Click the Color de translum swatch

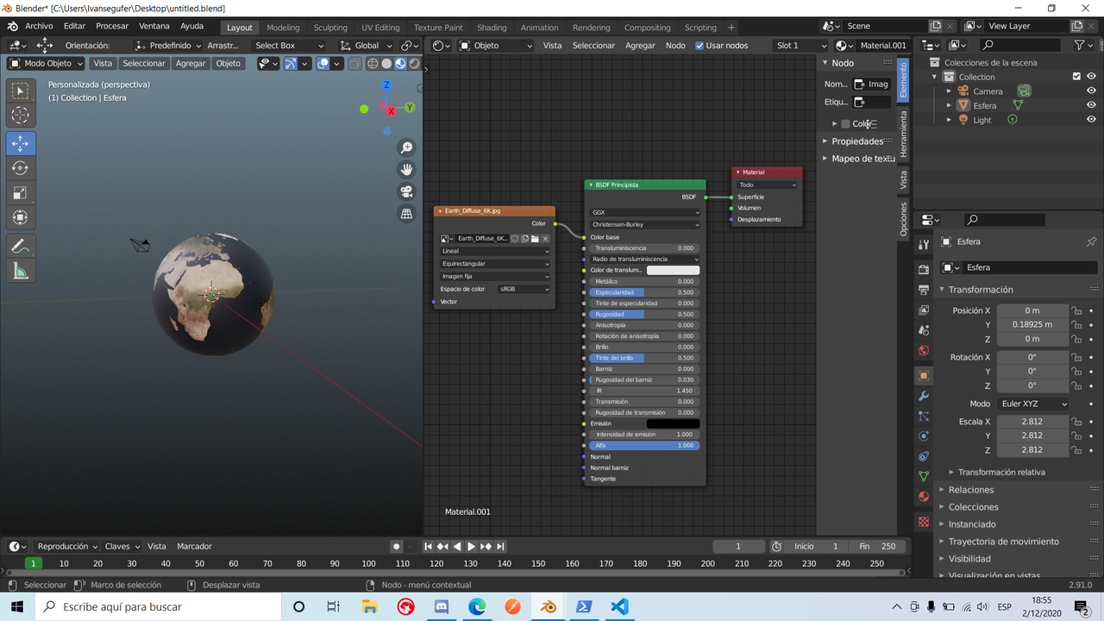tap(673, 269)
